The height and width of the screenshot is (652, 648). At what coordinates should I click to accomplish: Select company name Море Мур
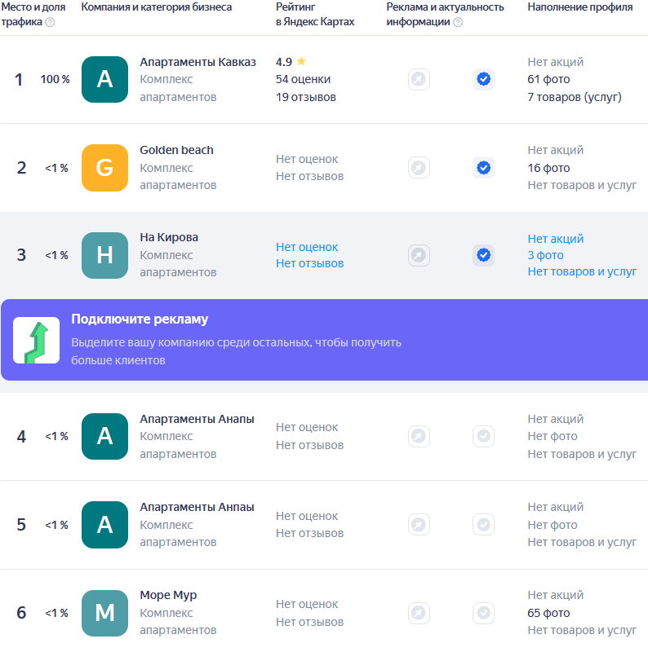[168, 595]
